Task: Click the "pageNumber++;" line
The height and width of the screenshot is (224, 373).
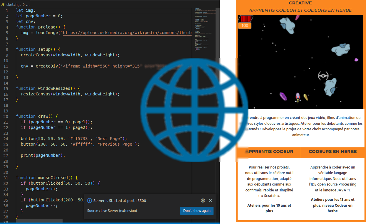Action: [x=42, y=189]
